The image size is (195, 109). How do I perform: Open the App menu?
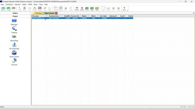click(2, 4)
